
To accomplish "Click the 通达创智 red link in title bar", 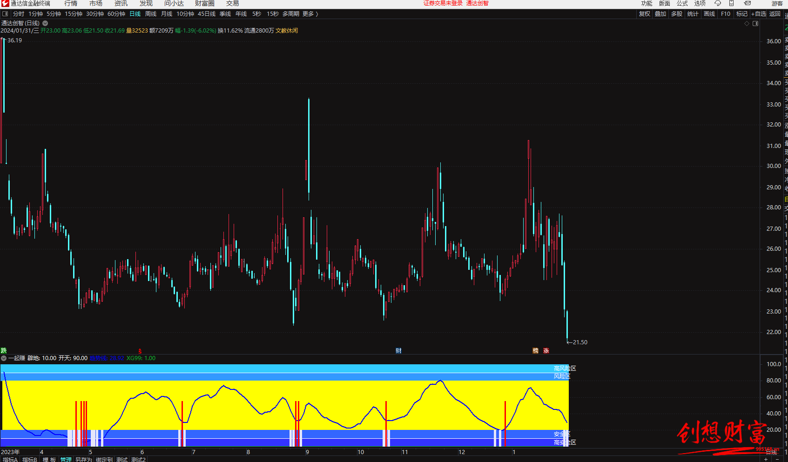I will tap(478, 3).
